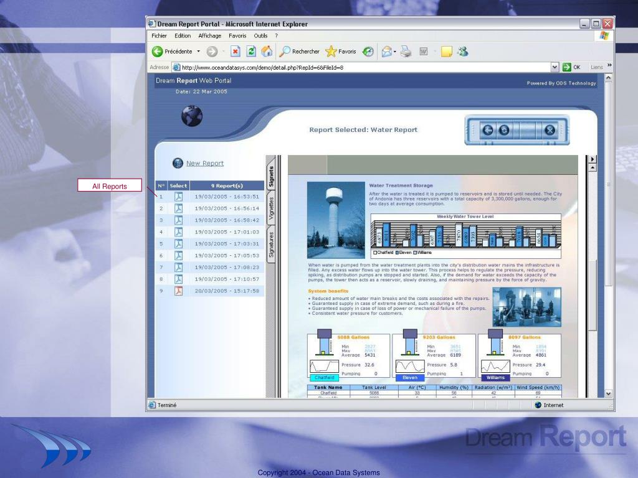Open PDF icon for report 5 at 17:03:31

[178, 244]
